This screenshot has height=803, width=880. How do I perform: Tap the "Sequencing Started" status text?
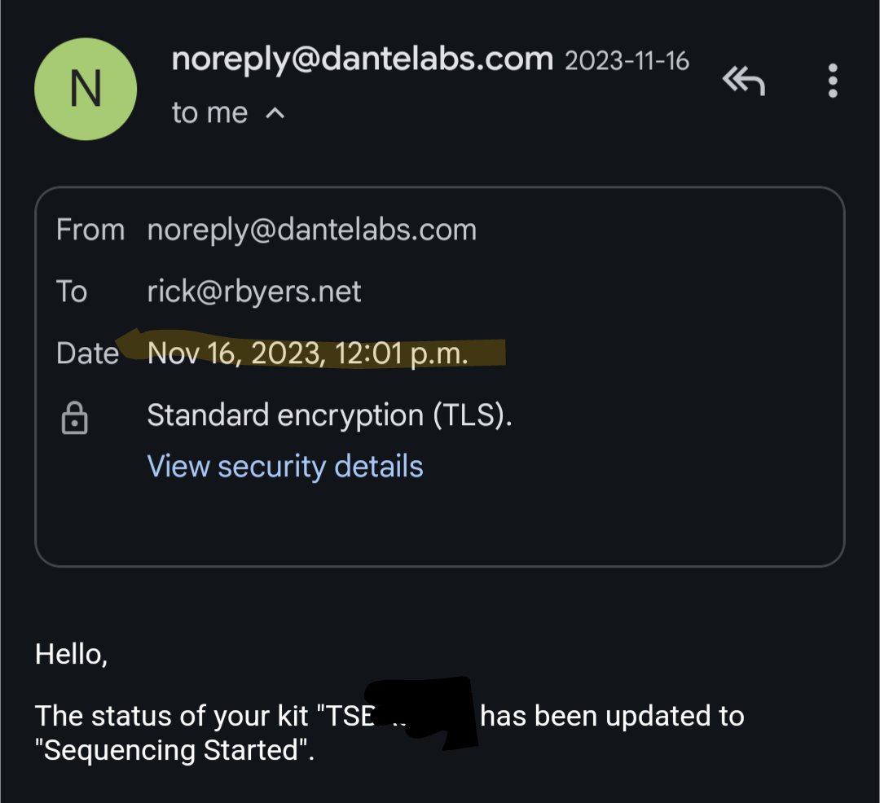[x=174, y=750]
